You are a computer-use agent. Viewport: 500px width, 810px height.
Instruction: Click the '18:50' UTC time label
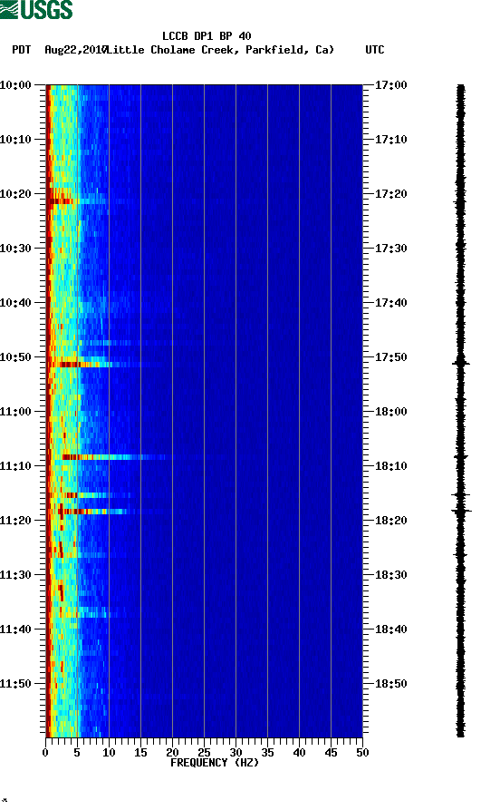(391, 684)
